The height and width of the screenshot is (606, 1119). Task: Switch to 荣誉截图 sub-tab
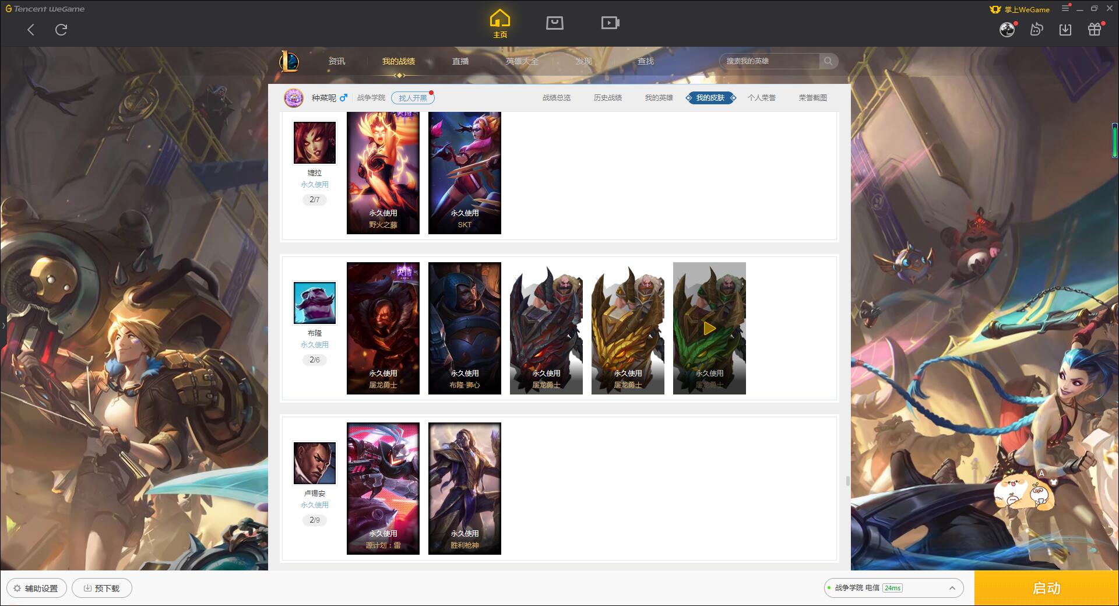(813, 98)
